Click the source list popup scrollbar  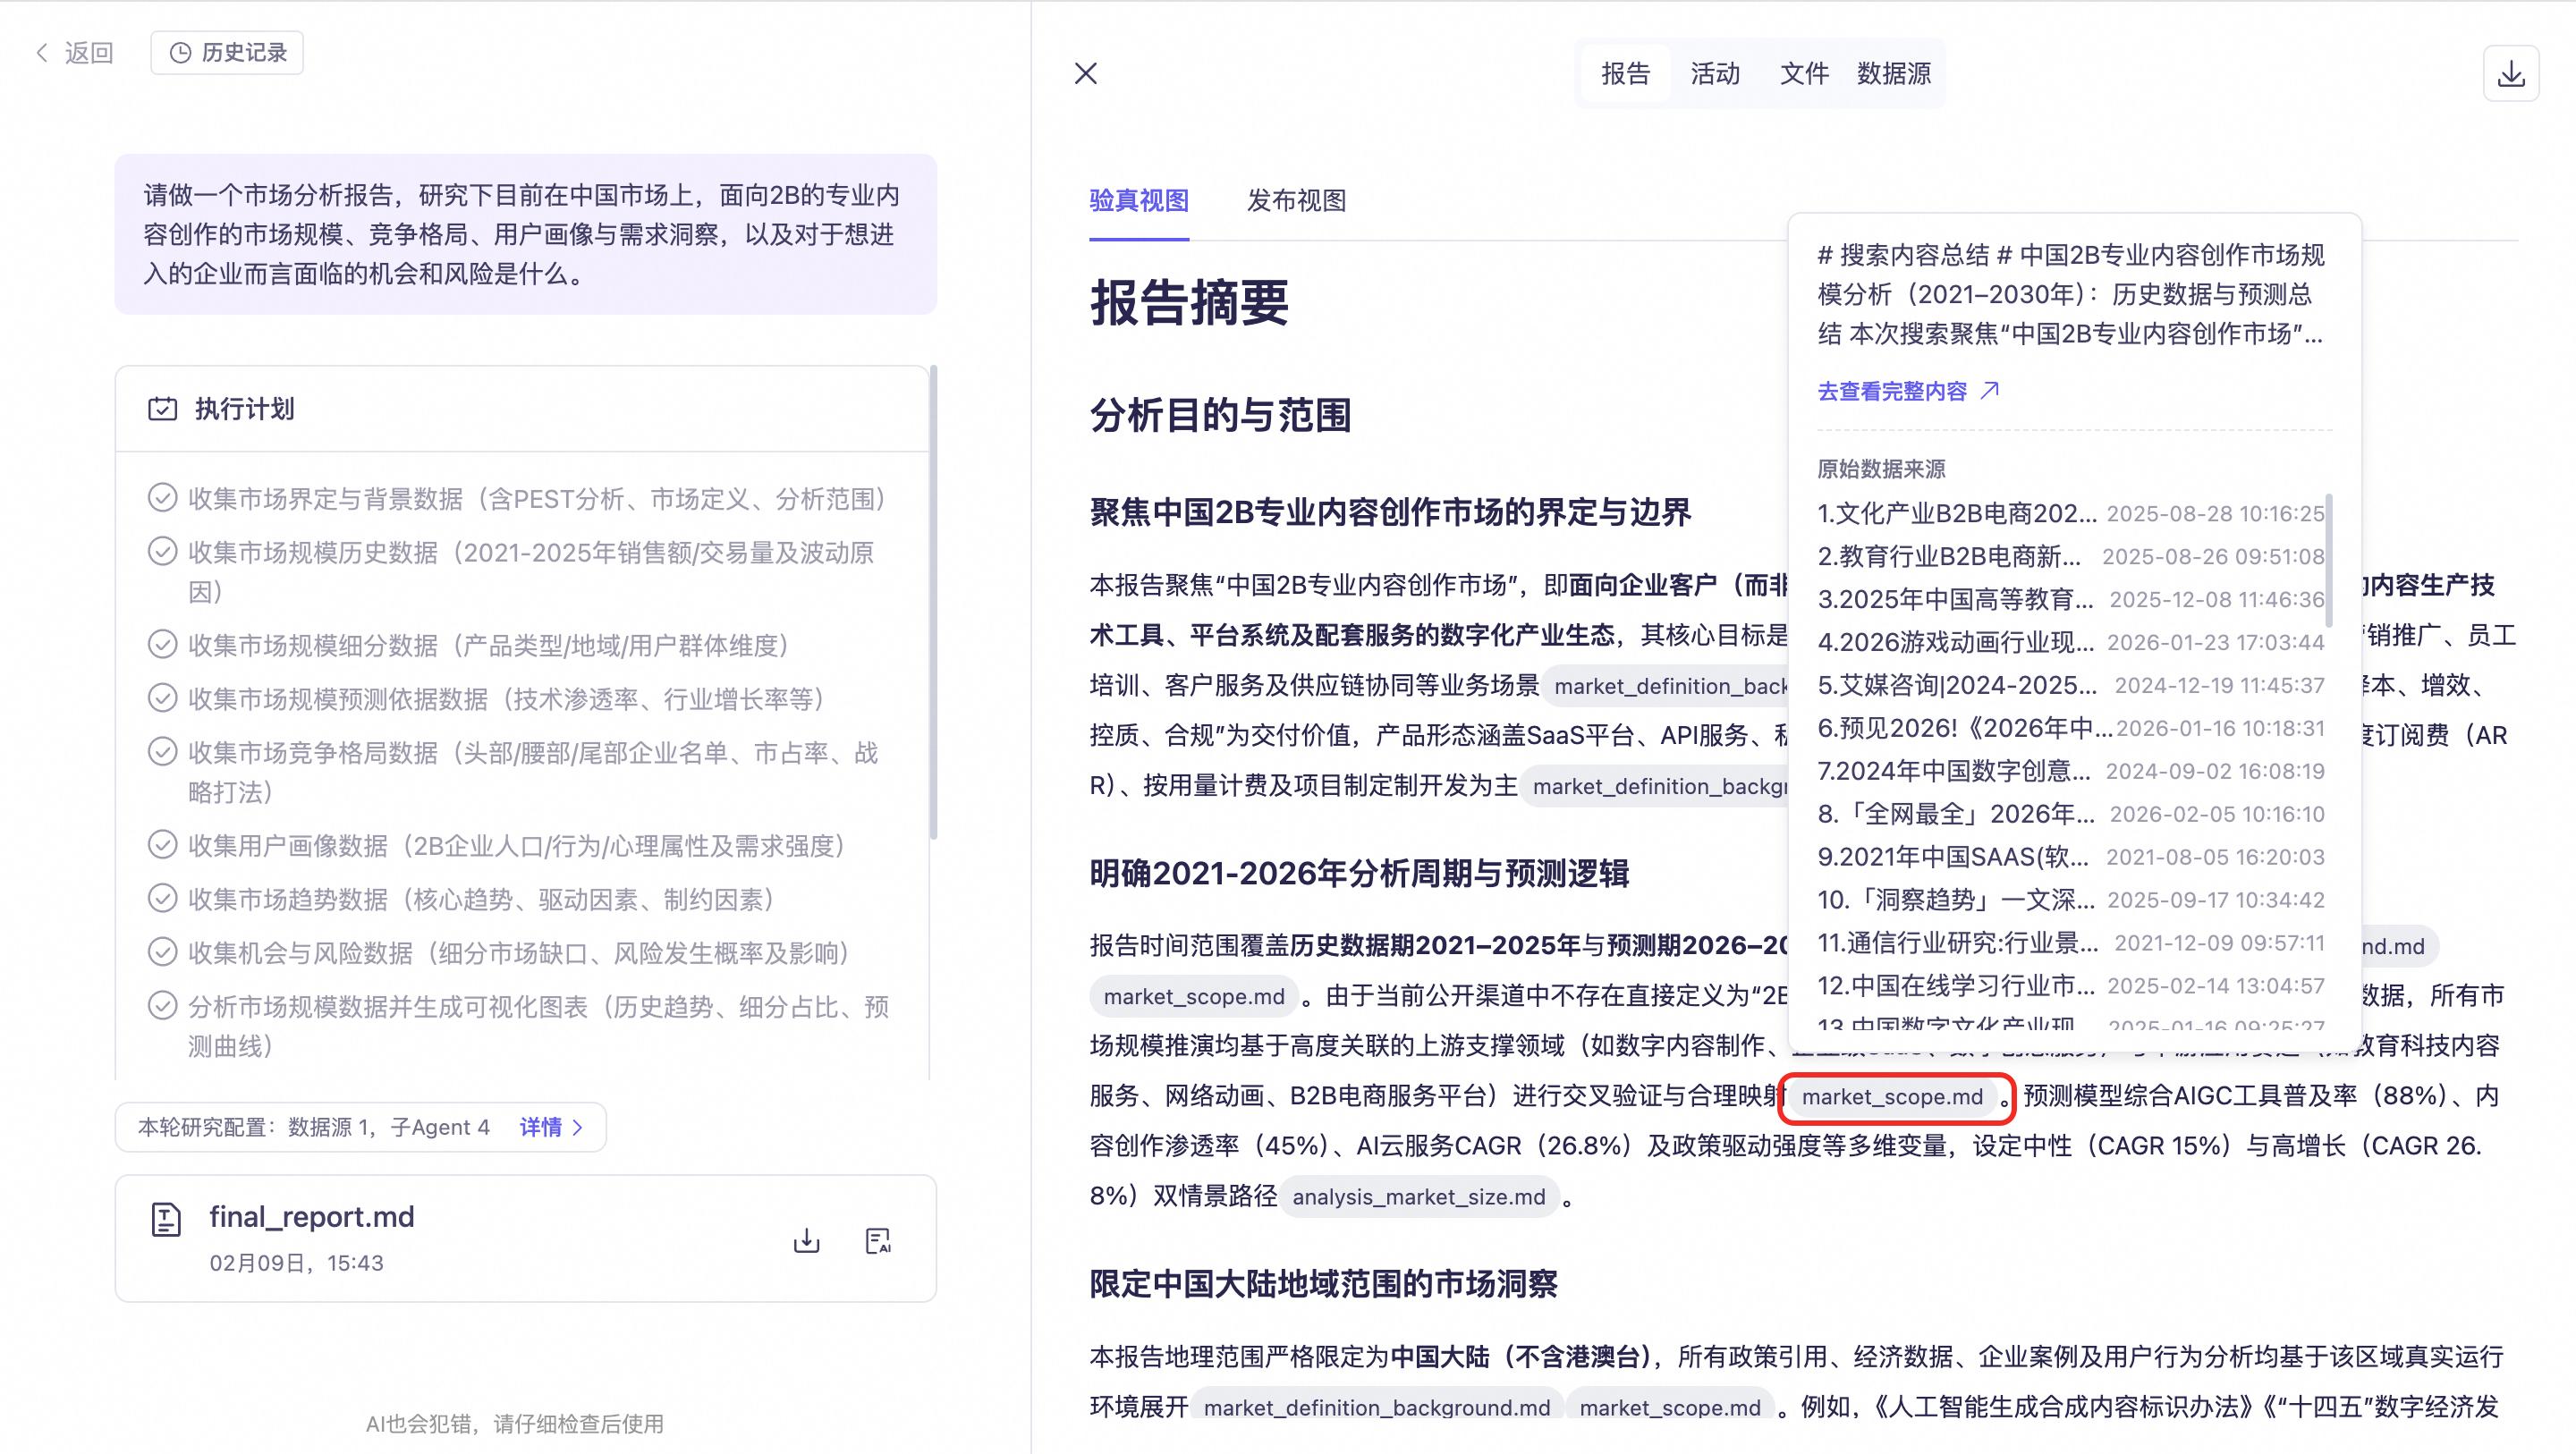pyautogui.click(x=2328, y=560)
